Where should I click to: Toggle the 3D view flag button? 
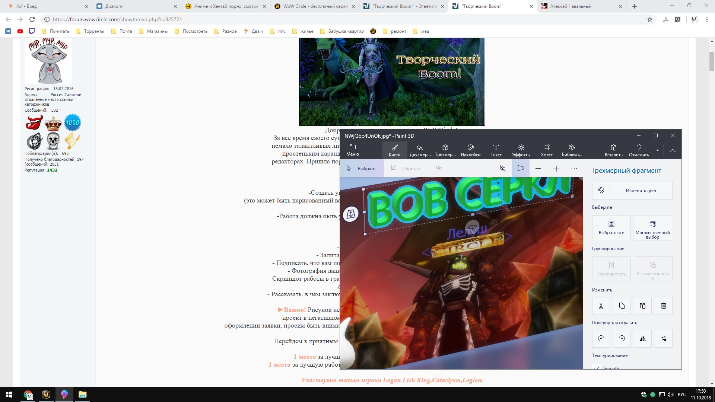520,168
